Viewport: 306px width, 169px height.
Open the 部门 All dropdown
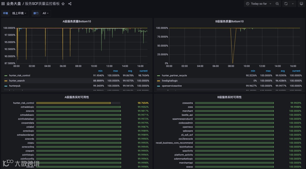46,13
